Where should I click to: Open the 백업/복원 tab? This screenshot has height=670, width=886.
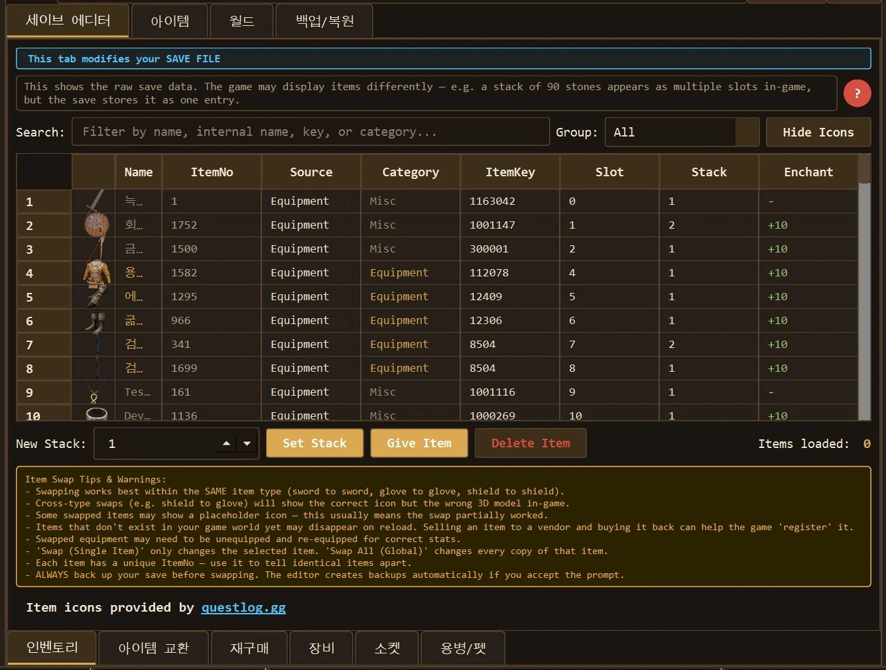click(x=324, y=21)
